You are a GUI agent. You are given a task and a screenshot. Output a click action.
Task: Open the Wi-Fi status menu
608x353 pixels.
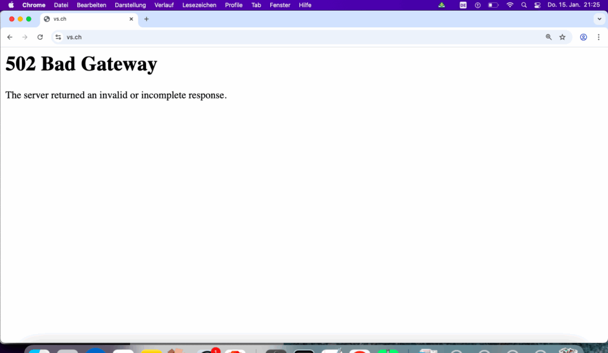(x=509, y=5)
